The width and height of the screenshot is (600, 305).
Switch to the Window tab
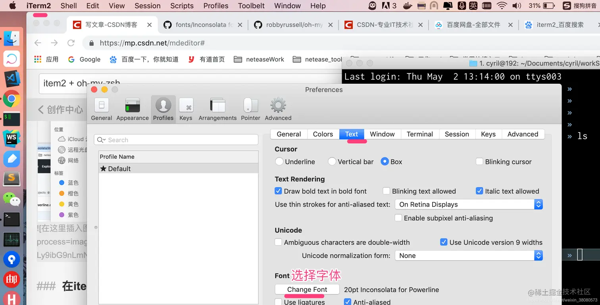coord(382,134)
